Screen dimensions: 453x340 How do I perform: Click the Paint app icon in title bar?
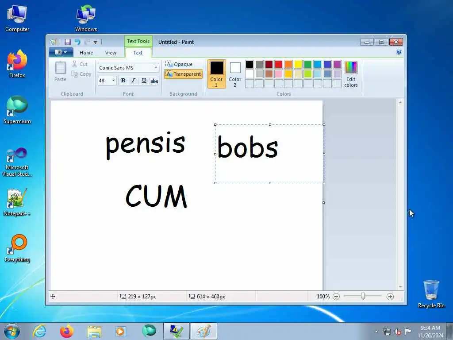(53, 42)
